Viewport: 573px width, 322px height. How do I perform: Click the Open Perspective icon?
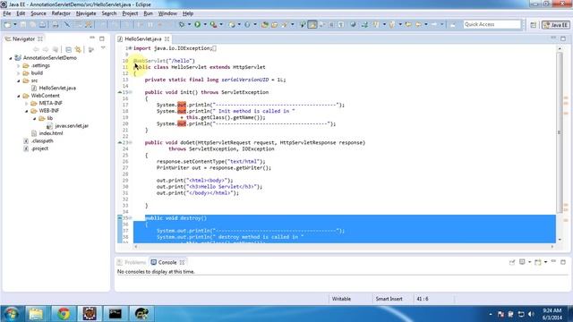point(534,25)
